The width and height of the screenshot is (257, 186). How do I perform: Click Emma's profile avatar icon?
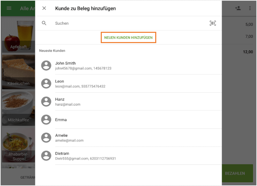click(46, 120)
